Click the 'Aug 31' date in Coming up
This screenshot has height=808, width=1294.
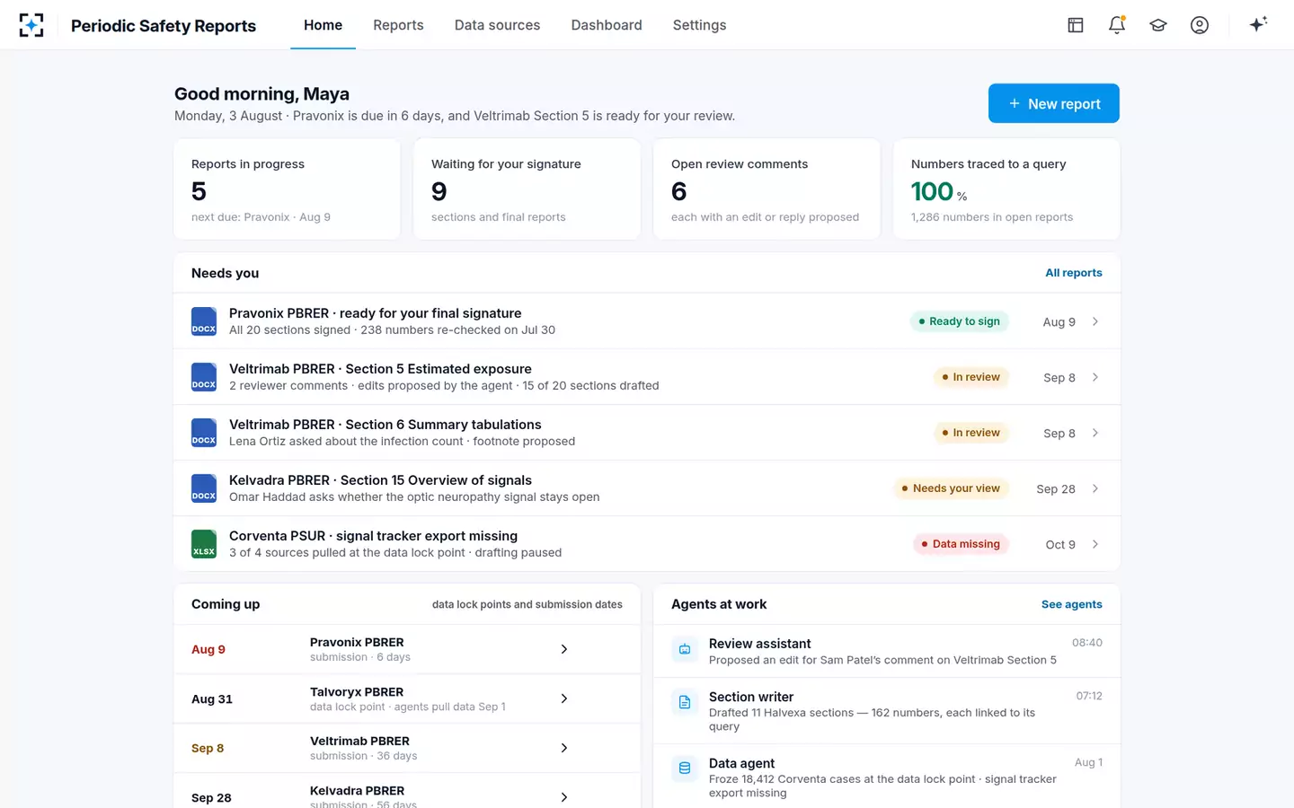pyautogui.click(x=212, y=698)
